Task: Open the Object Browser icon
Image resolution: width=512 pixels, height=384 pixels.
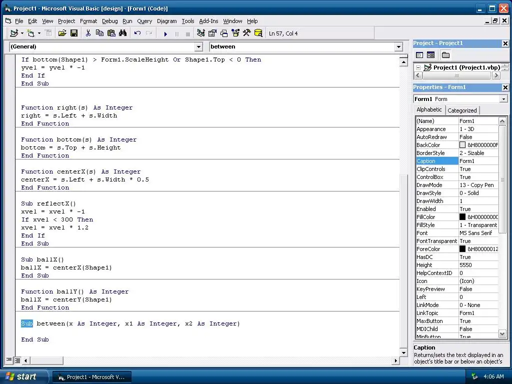Action: [x=235, y=33]
